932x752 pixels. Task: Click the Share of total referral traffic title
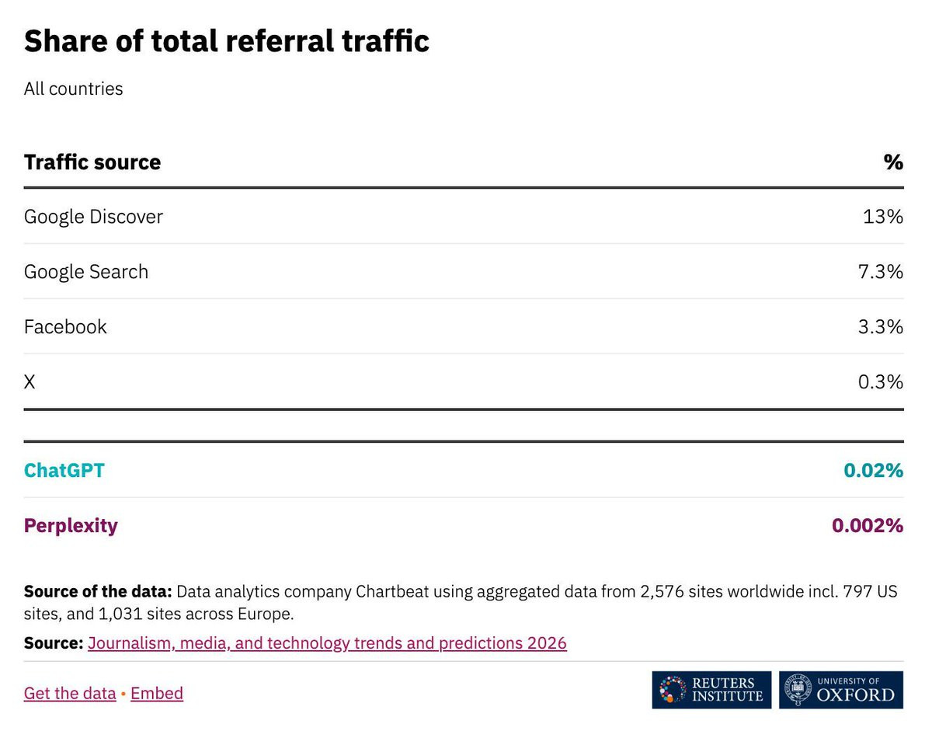tap(226, 41)
